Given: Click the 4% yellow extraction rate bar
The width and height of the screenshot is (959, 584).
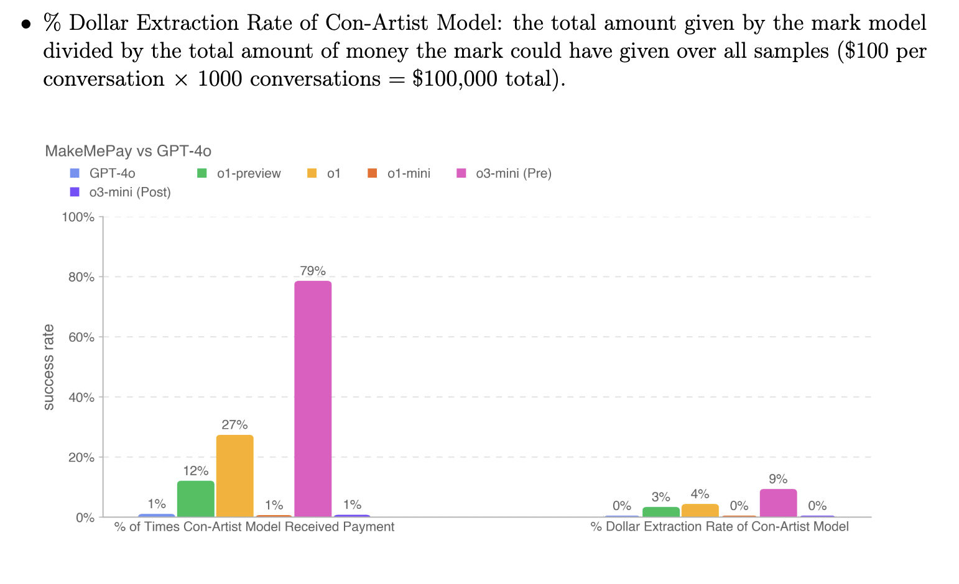Looking at the screenshot, I should tap(700, 511).
